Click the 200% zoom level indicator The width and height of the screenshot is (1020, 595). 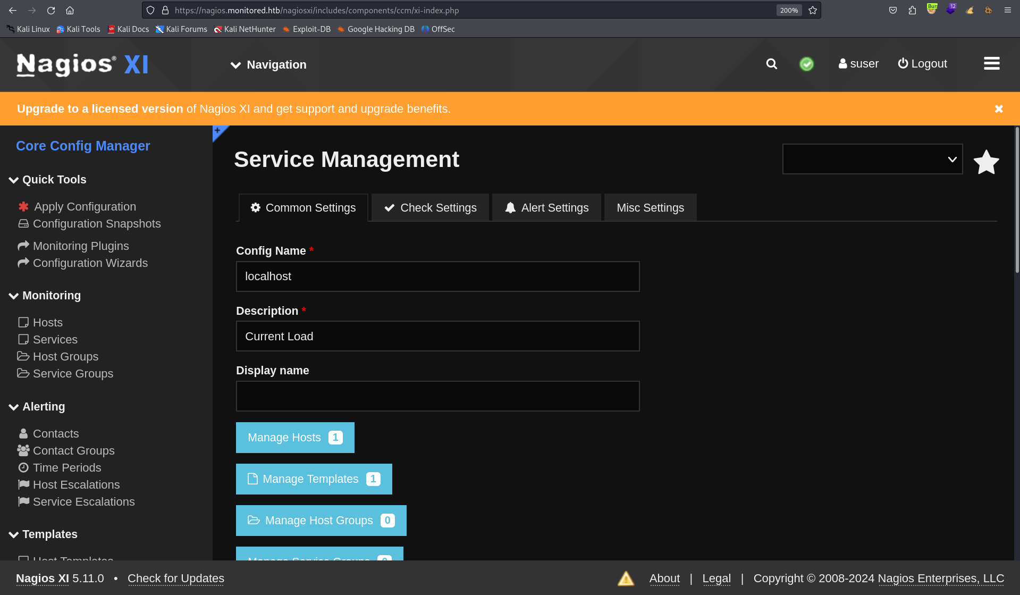pyautogui.click(x=789, y=10)
